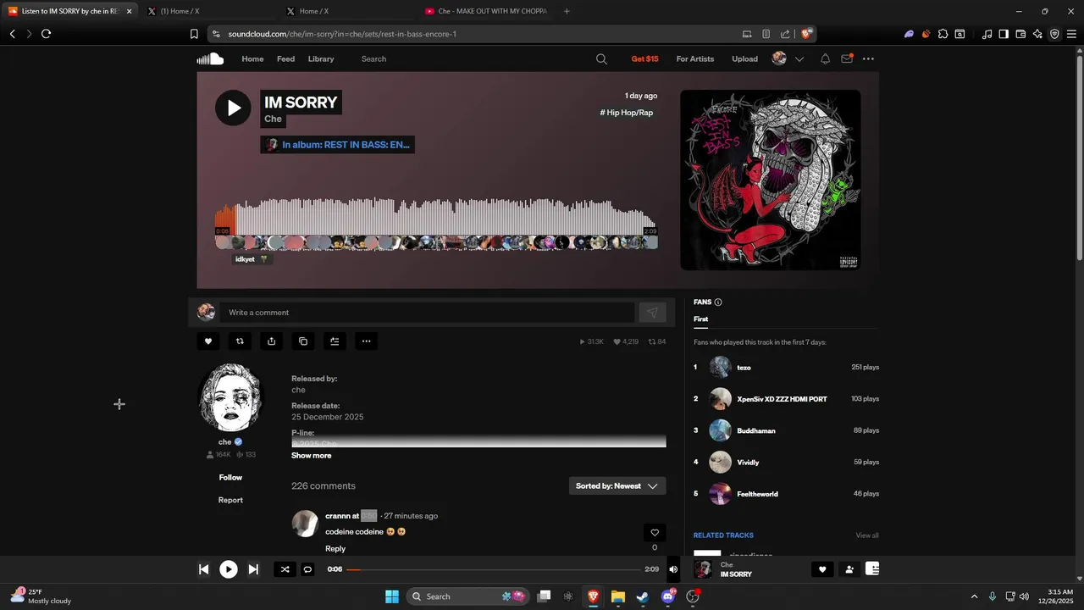1084x610 pixels.
Task: Open the Windows Start menu
Action: coord(392,596)
